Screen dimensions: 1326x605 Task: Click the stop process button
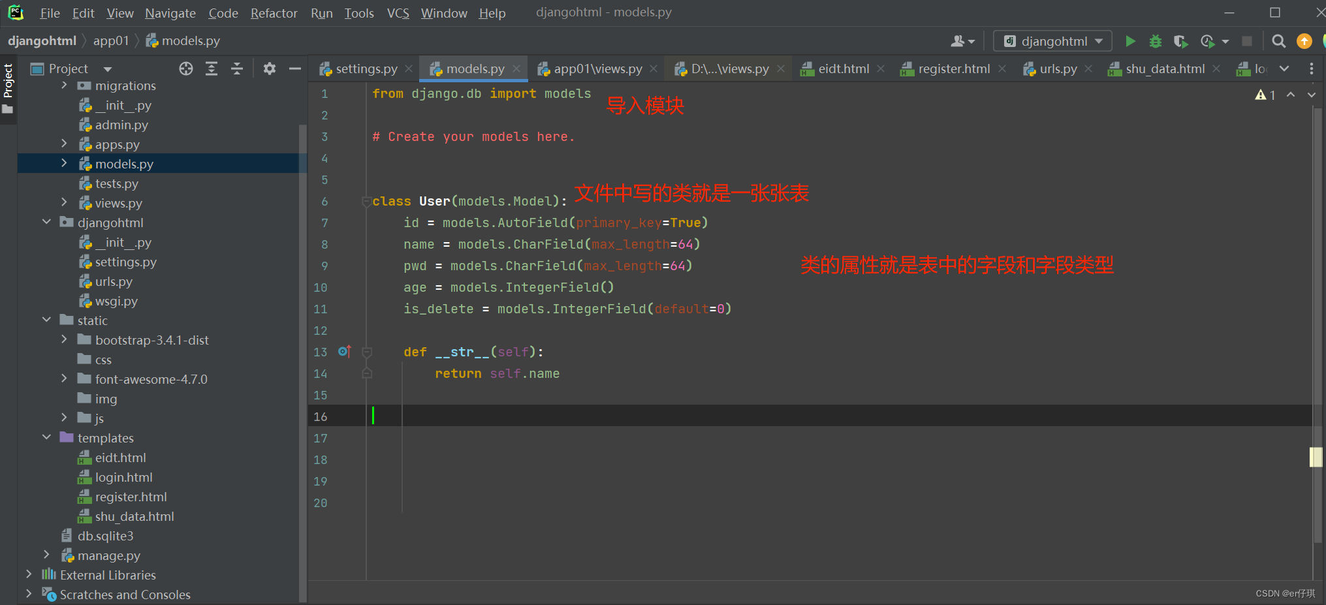pos(1246,41)
